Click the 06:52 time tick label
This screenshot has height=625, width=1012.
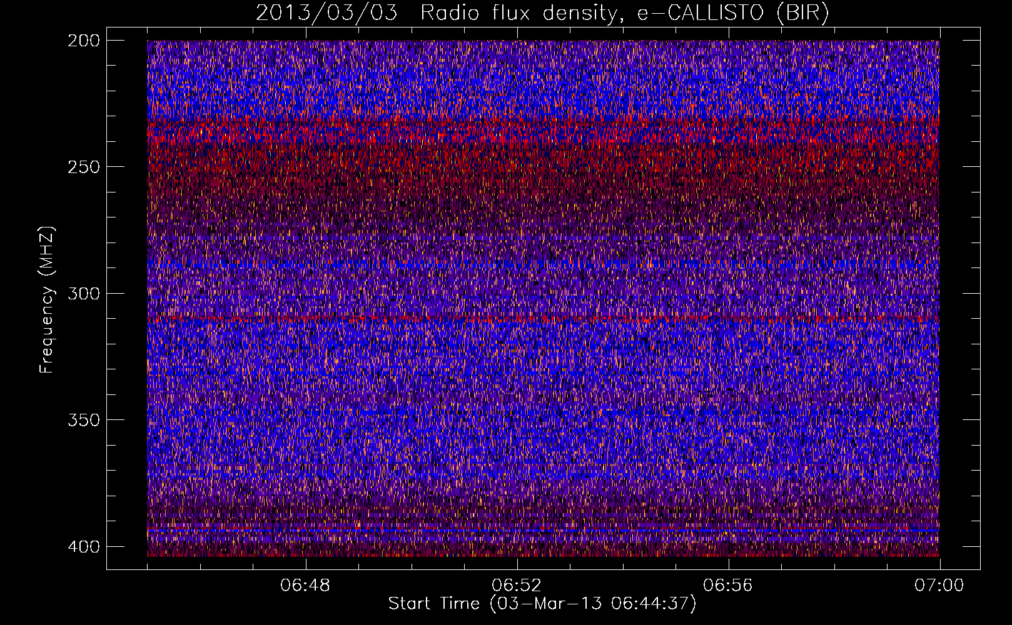point(517,586)
